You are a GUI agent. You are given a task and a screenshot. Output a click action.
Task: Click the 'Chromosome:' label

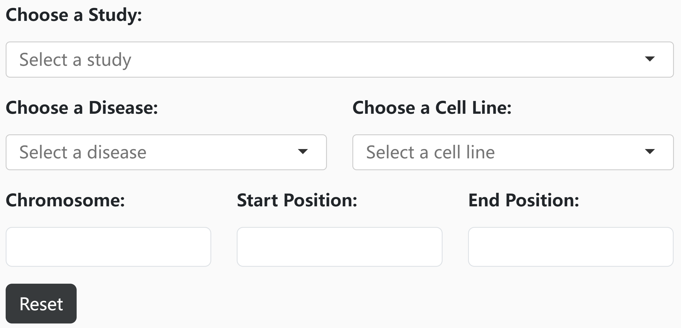coord(65,200)
